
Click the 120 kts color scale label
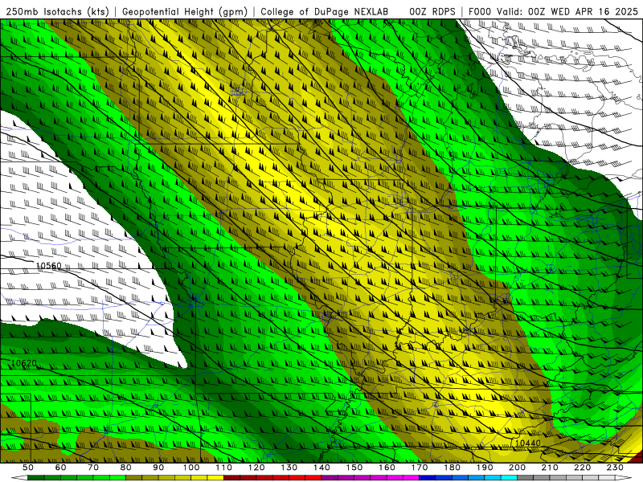coord(256,468)
